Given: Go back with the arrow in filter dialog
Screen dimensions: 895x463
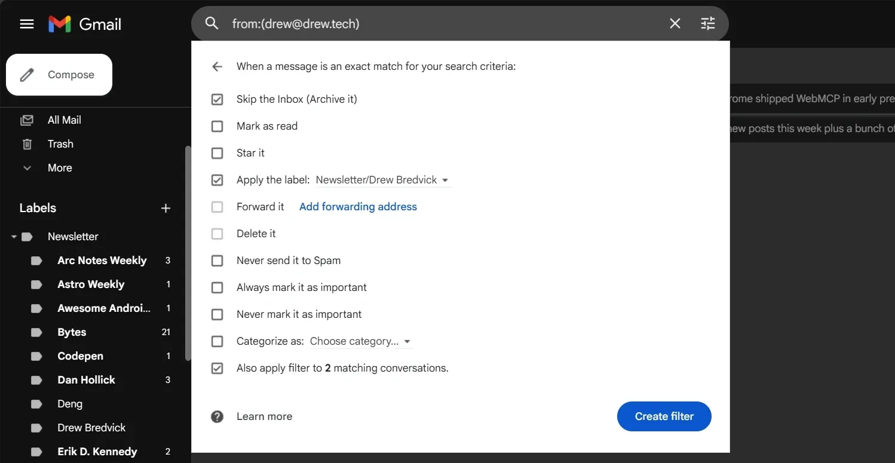Looking at the screenshot, I should point(217,66).
